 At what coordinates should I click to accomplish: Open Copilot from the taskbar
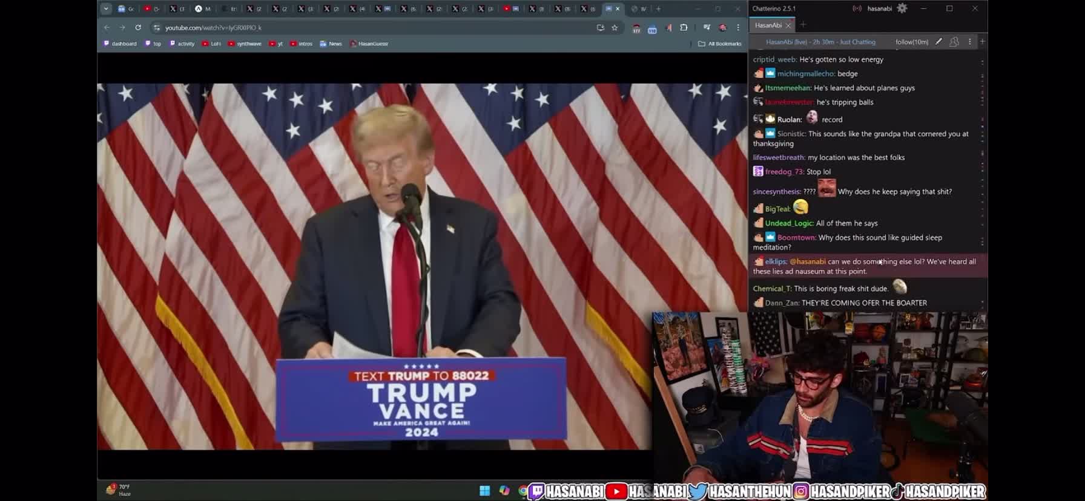coord(504,491)
